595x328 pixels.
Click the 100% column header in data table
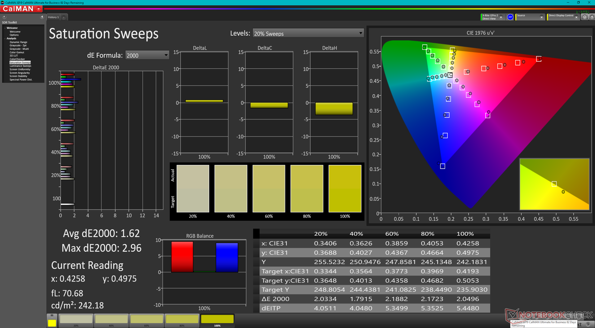pyautogui.click(x=465, y=234)
